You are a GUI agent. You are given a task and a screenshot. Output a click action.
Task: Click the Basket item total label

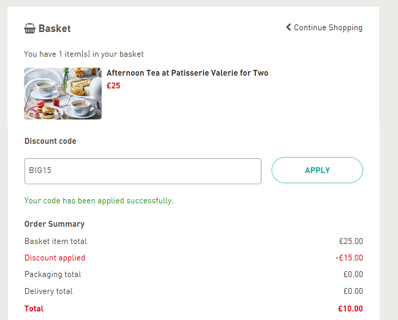pos(56,241)
